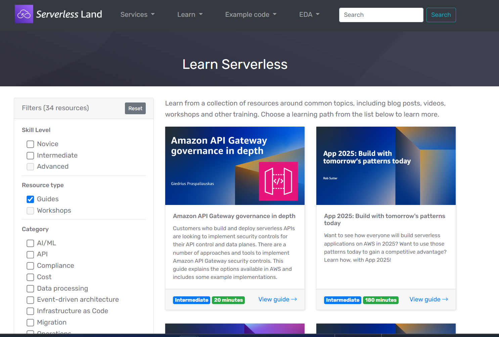This screenshot has width=499, height=337.
Task: Expand the EDA dropdown menu
Action: click(x=309, y=14)
